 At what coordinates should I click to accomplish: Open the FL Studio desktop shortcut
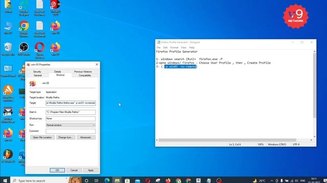pyautogui.click(x=8, y=156)
